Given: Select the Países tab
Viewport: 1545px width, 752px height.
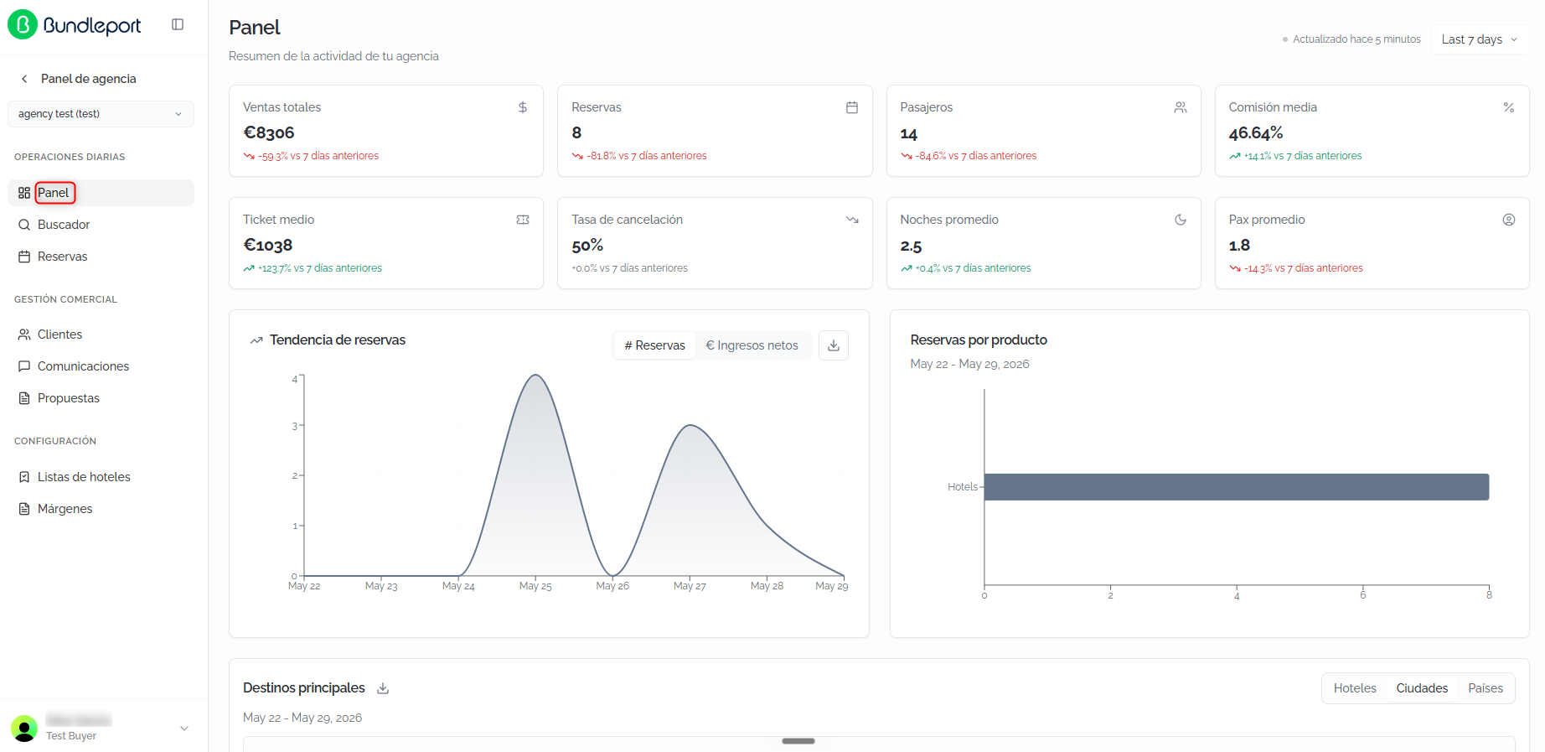Looking at the screenshot, I should tap(1486, 688).
